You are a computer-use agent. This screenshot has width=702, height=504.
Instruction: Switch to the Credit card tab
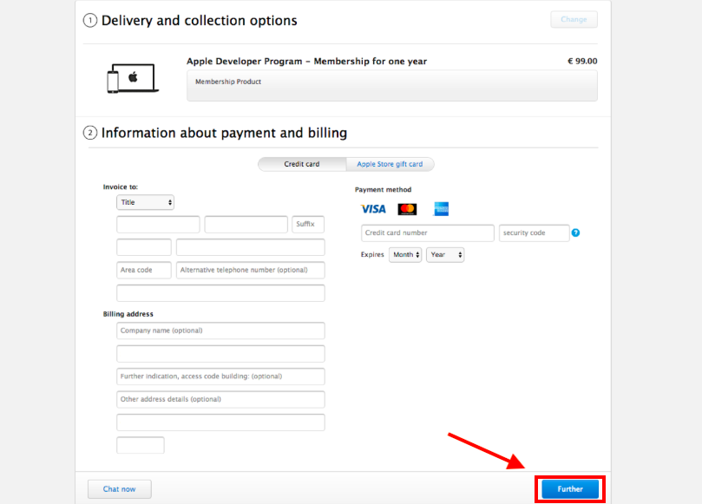(x=302, y=164)
